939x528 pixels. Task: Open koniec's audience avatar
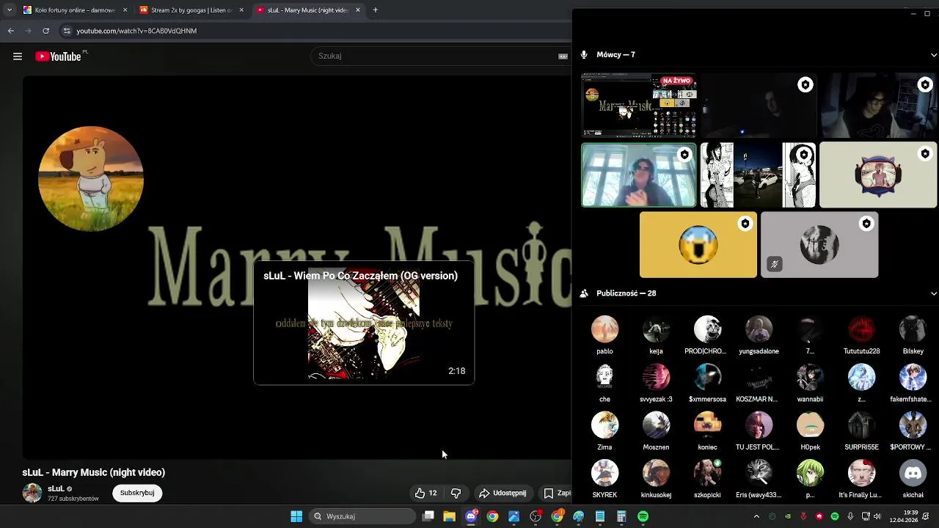[x=707, y=425]
